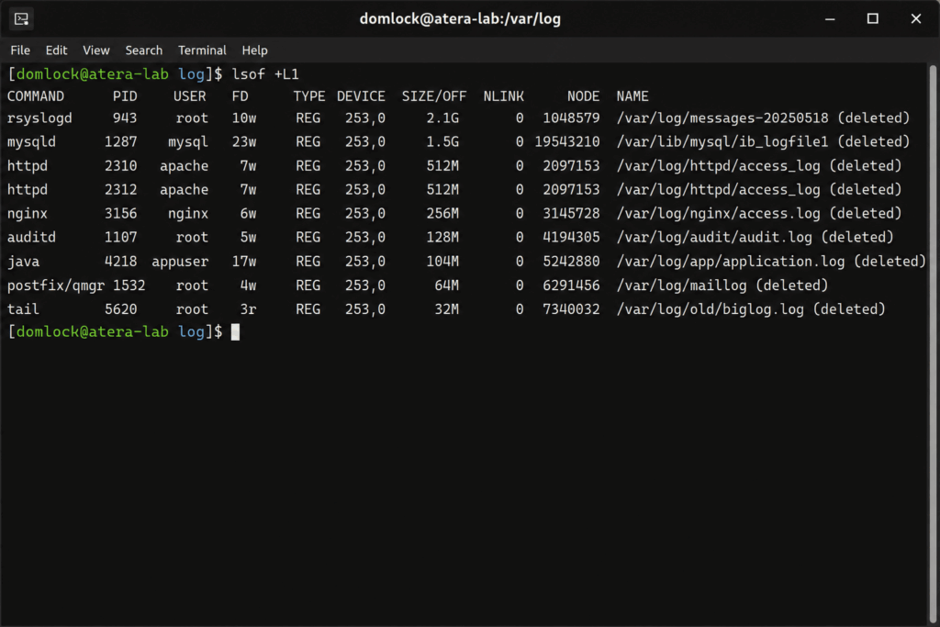Click the /var/lib/mysql/ib_logfile1 path
Screen dimensions: 940x627
point(722,142)
